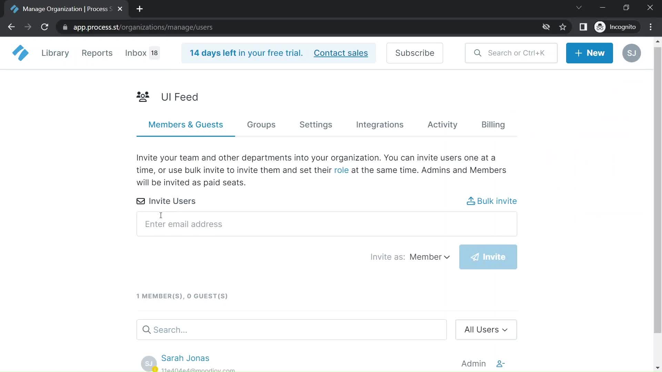Click the user avatar SJ profile icon
The height and width of the screenshot is (372, 662).
pos(632,53)
